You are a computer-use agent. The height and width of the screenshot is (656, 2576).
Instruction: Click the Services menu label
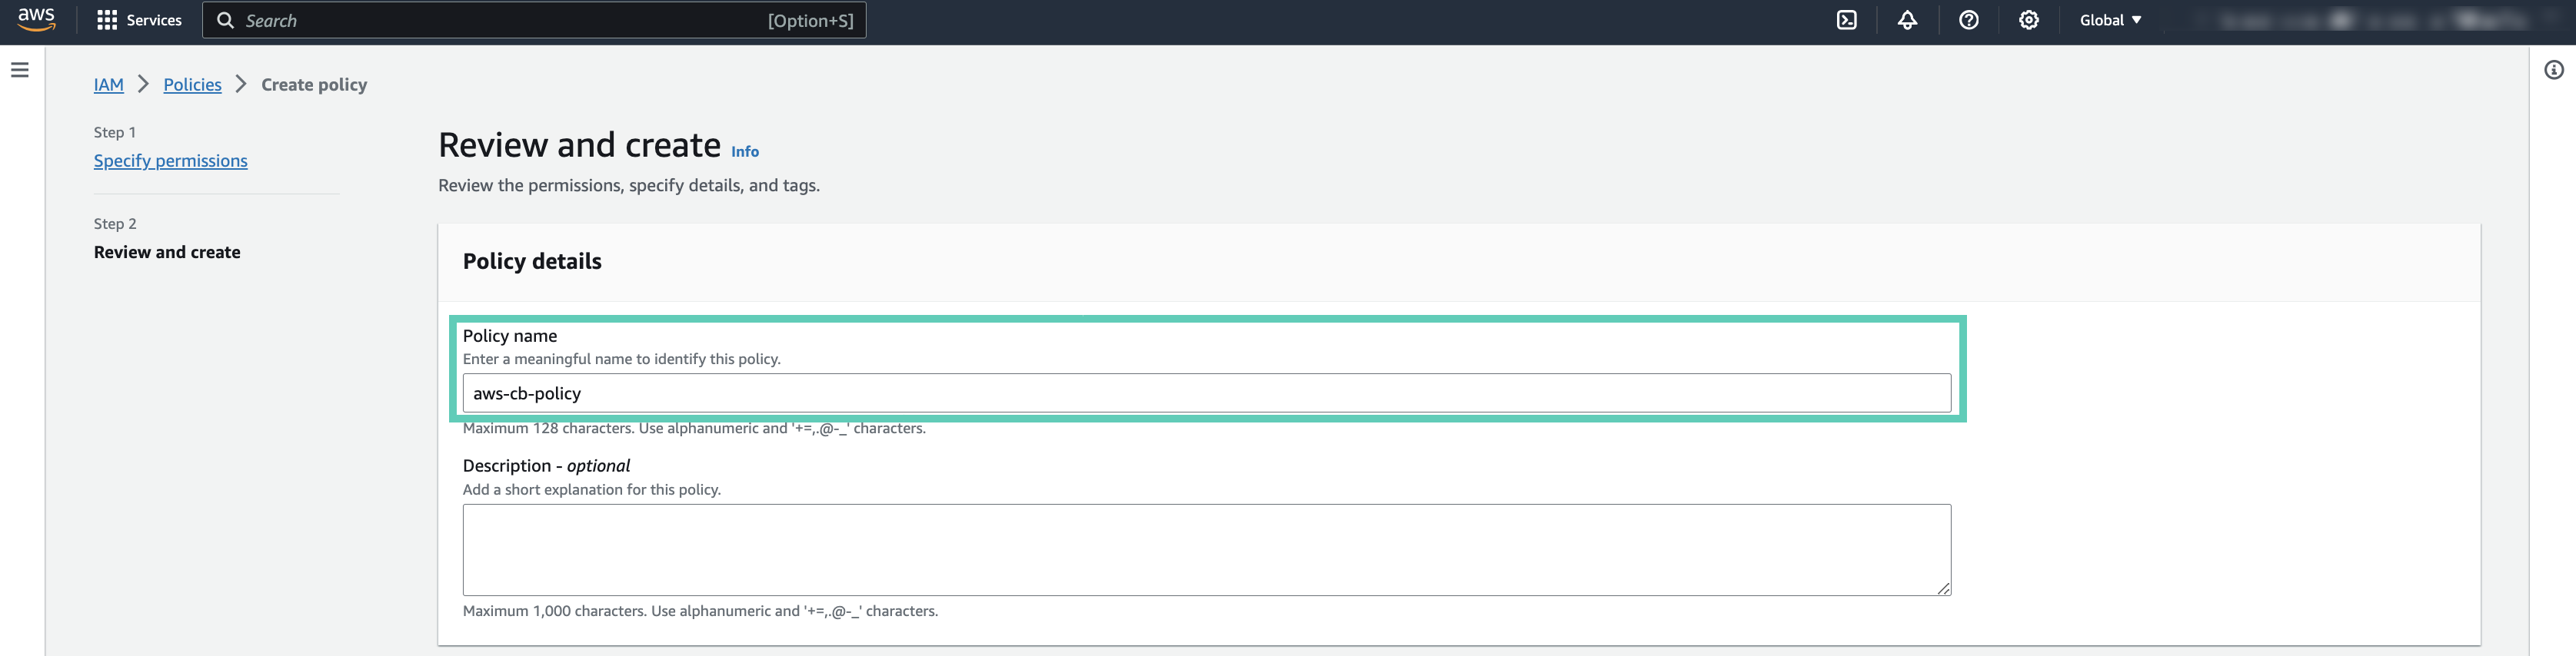coord(154,21)
